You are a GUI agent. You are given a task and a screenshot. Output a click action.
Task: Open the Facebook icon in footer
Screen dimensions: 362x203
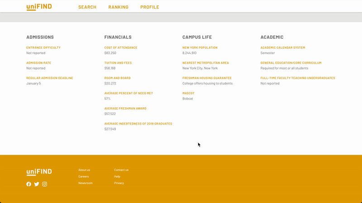(x=29, y=184)
